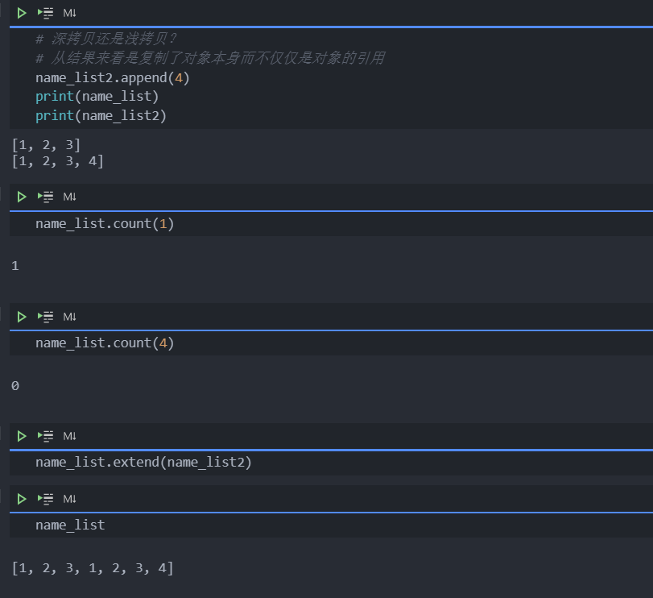The height and width of the screenshot is (598, 653).
Task: Run by line in the final name_list cell
Action: click(47, 499)
